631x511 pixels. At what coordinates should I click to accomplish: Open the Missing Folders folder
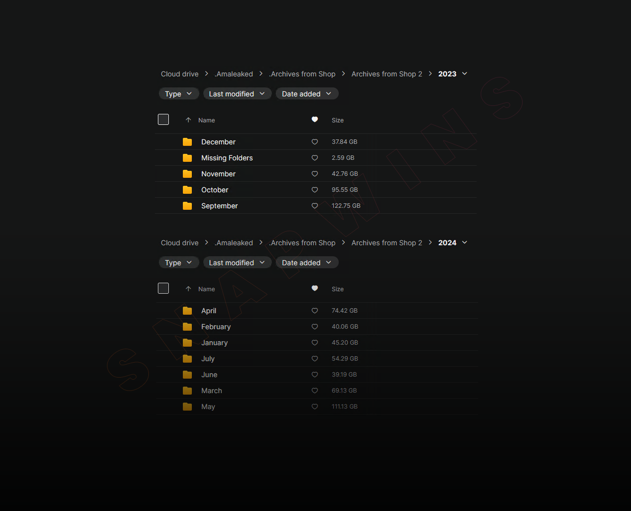point(227,158)
